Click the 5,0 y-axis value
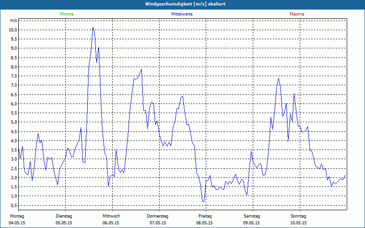The image size is (365, 228). click(x=14, y=122)
